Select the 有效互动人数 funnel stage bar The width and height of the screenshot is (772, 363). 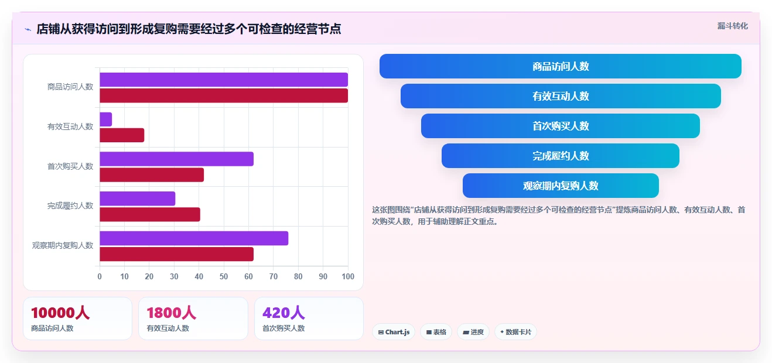pyautogui.click(x=561, y=96)
